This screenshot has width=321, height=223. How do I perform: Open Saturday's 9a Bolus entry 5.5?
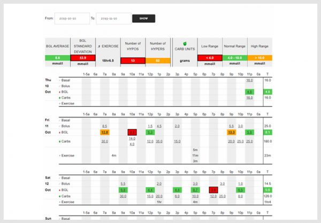(123, 184)
